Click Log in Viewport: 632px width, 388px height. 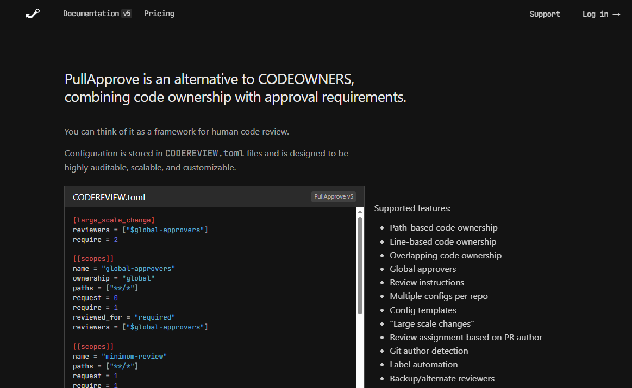pyautogui.click(x=601, y=14)
